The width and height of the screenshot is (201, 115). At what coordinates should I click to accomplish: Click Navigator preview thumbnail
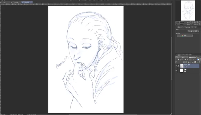[x=188, y=10]
